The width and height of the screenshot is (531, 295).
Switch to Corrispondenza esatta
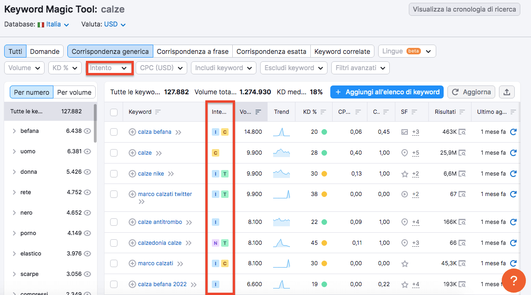tap(271, 52)
